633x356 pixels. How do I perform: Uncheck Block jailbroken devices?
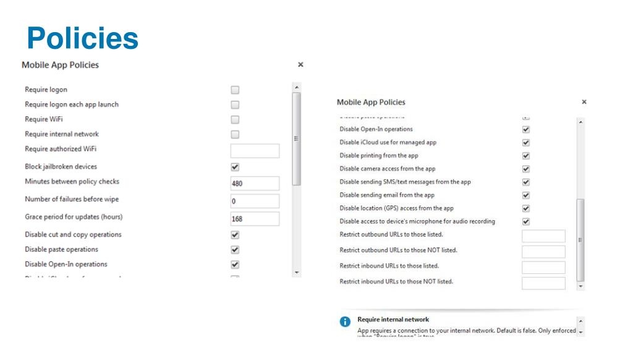(x=235, y=167)
